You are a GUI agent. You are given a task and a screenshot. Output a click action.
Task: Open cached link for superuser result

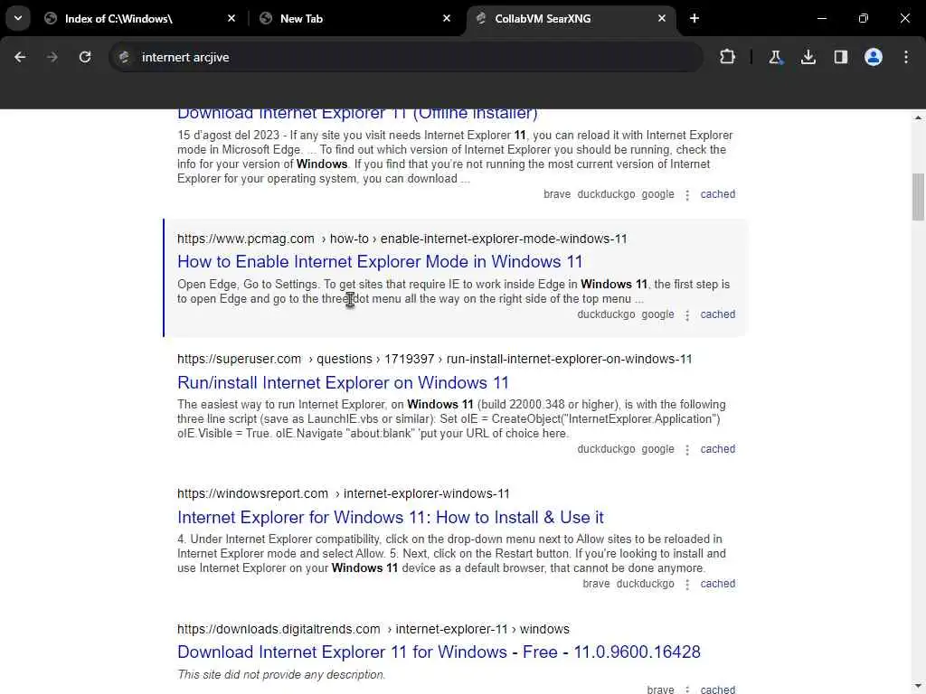(717, 449)
